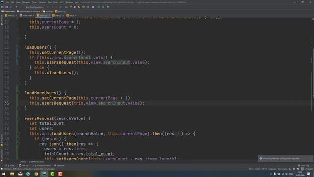Open the Window menu

point(69,2)
